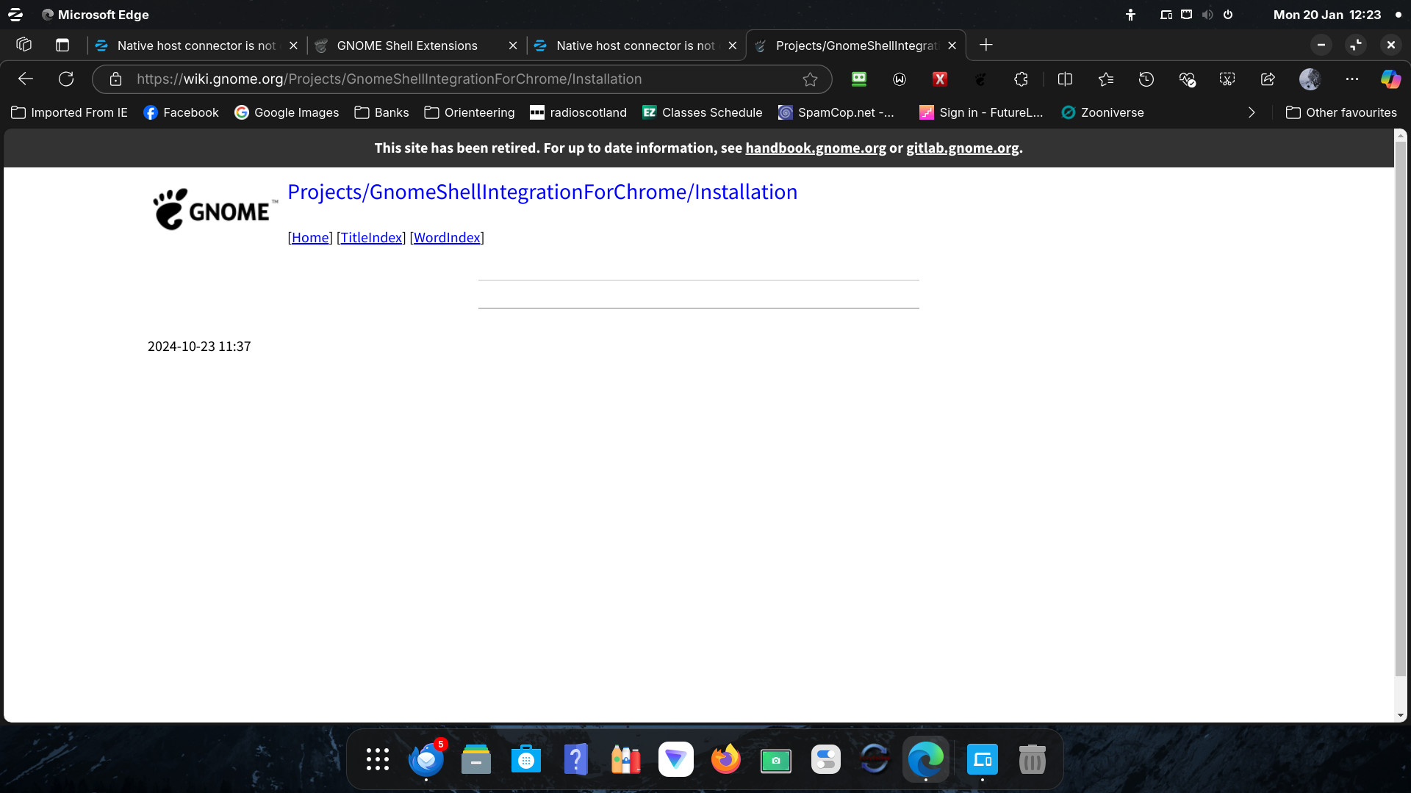Open the radioscotland bookmark
This screenshot has height=793, width=1411.
(578, 112)
